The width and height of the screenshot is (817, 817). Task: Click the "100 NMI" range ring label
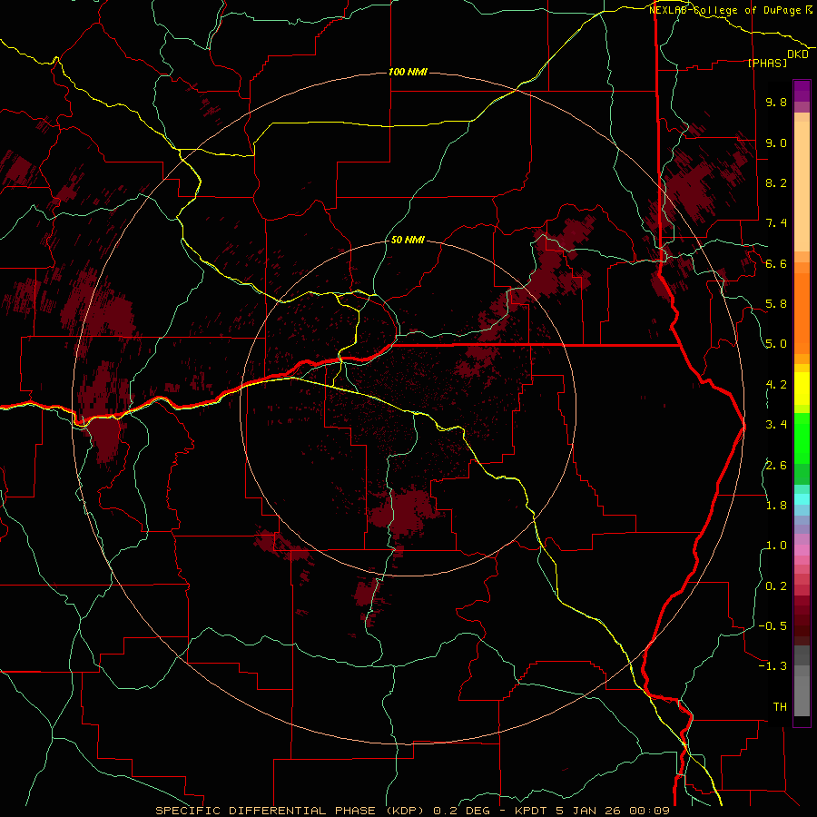coord(408,72)
